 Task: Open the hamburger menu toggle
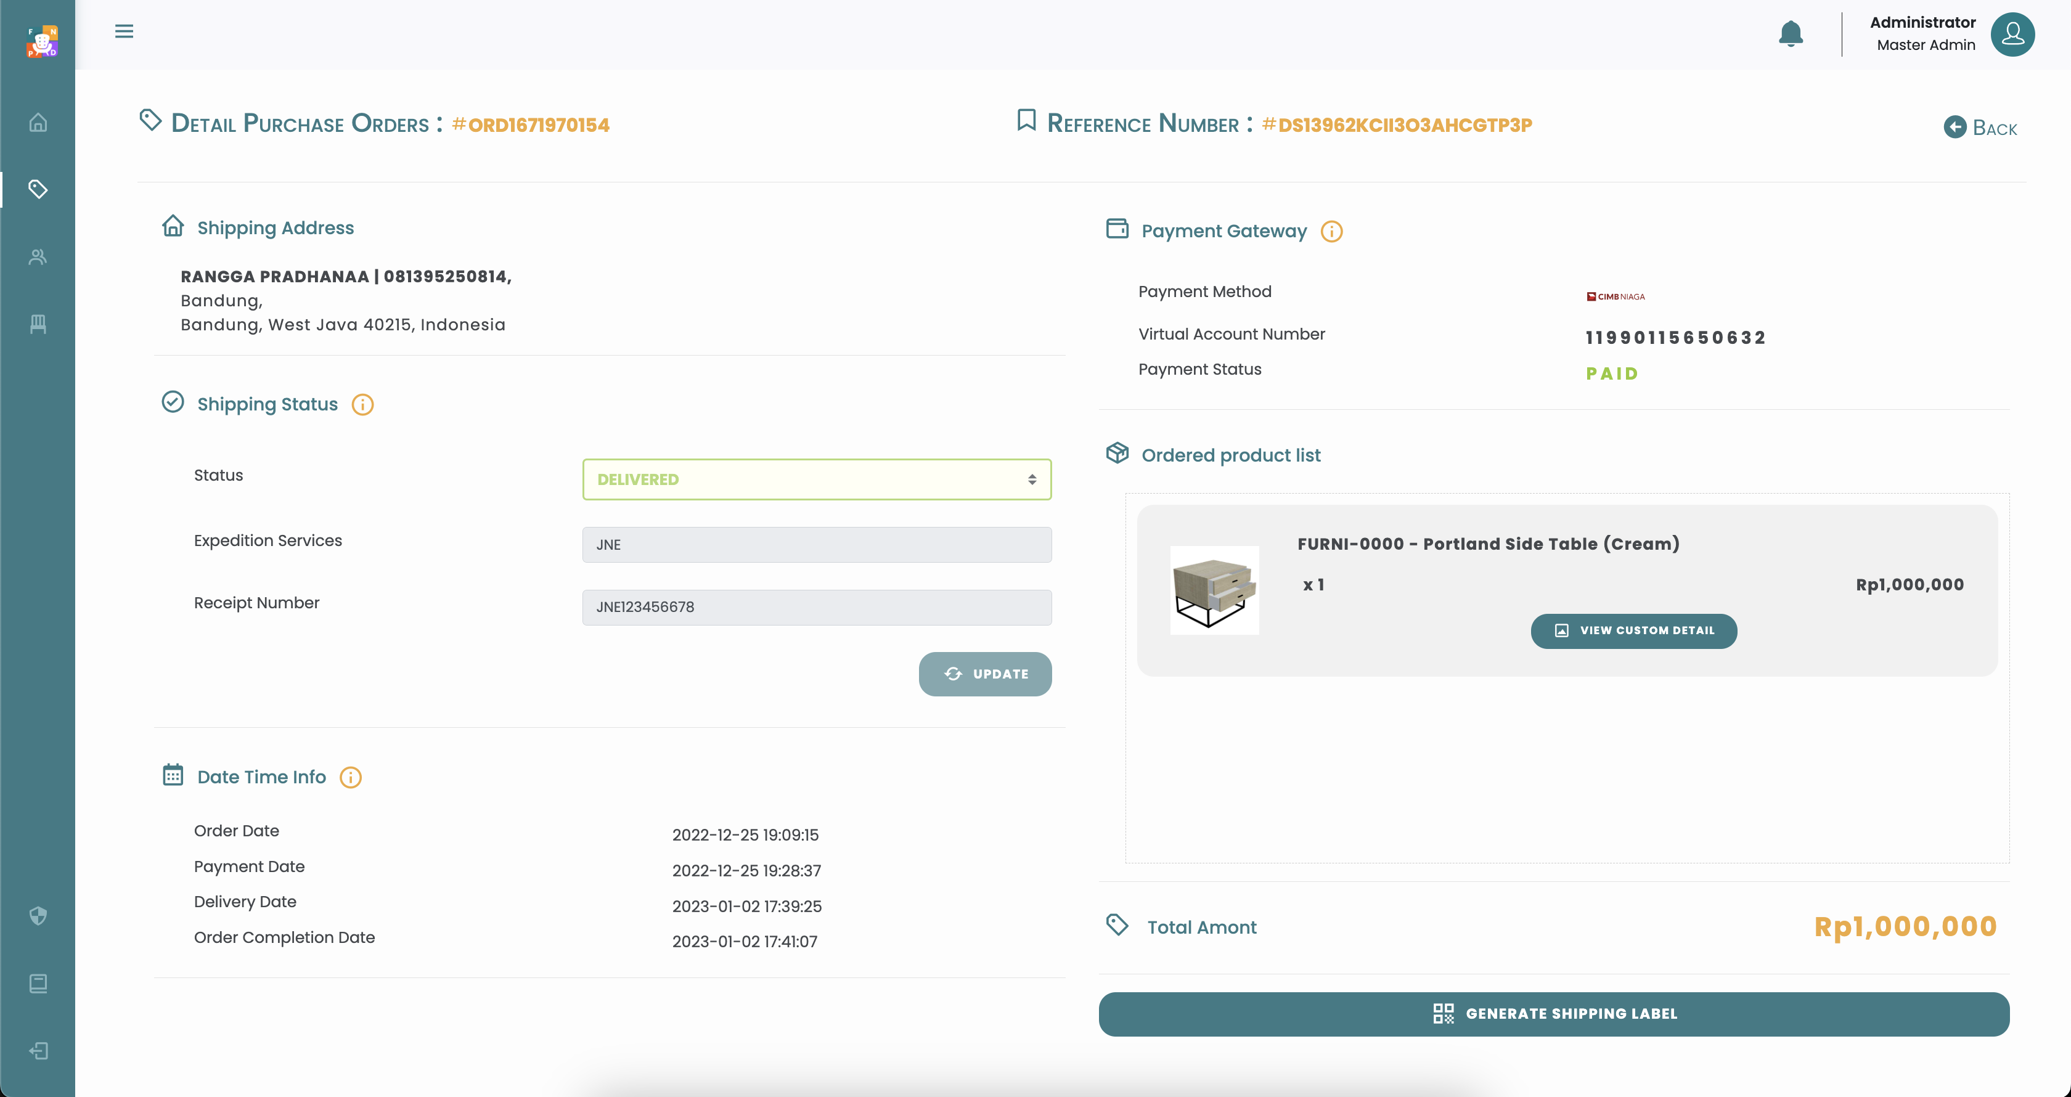(x=124, y=31)
